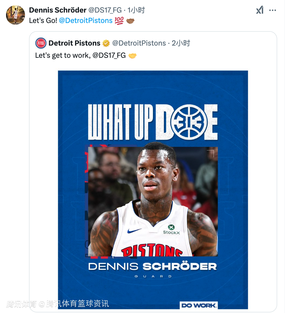Image resolution: width=285 pixels, height=313 pixels.
Task: Click the yellow handshake emoji in quoted tweet
Action: pyautogui.click(x=132, y=56)
